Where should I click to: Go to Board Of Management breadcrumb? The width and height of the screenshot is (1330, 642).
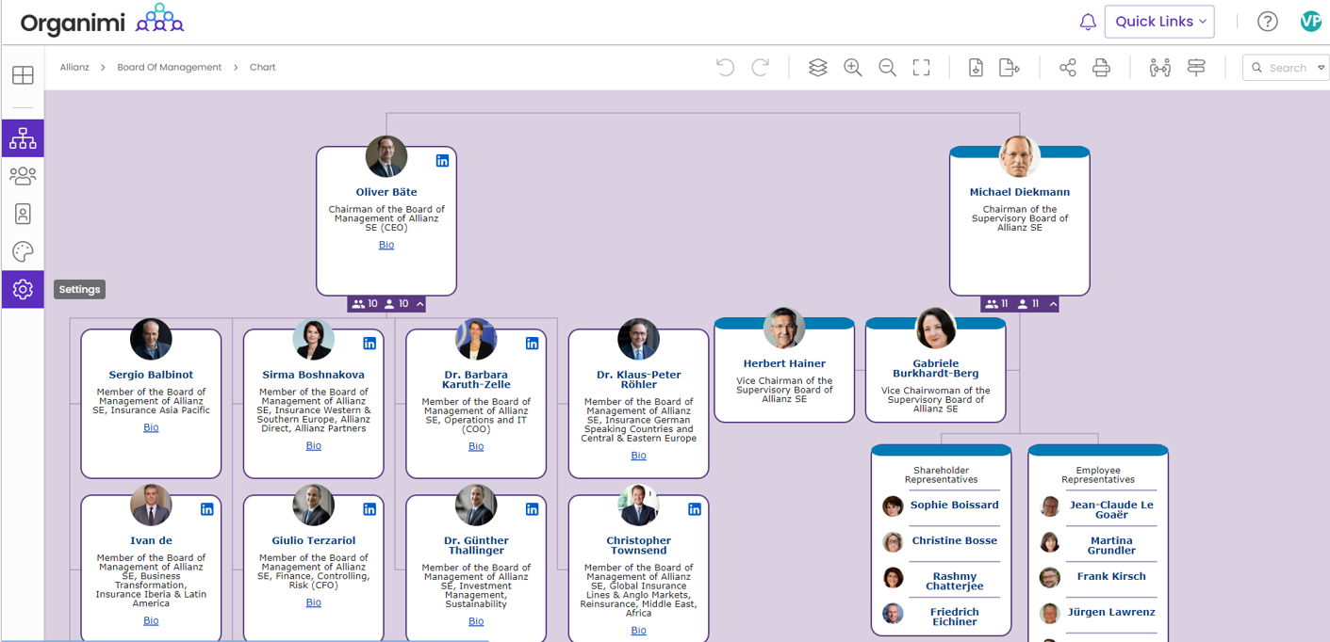pyautogui.click(x=170, y=67)
